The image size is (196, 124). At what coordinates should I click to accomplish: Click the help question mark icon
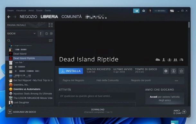(150, 11)
